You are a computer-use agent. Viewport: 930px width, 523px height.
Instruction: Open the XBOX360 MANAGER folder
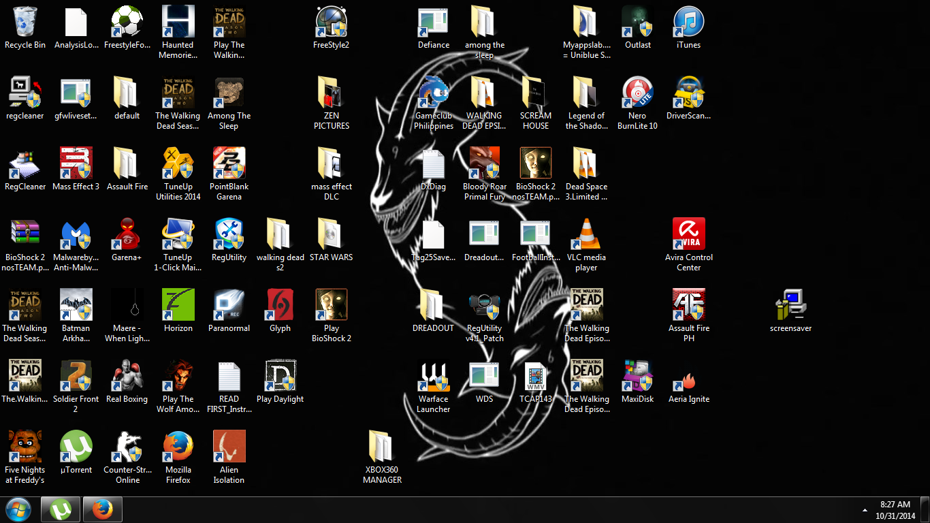click(383, 447)
